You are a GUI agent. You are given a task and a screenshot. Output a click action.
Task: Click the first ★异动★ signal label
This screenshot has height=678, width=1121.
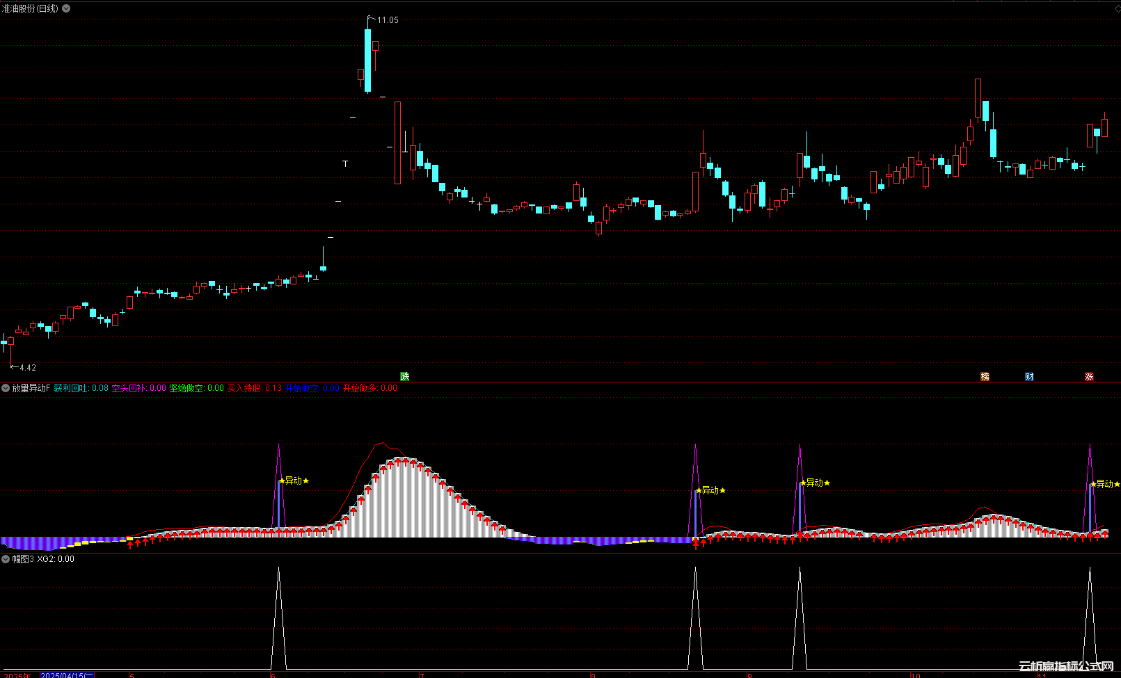click(x=294, y=481)
